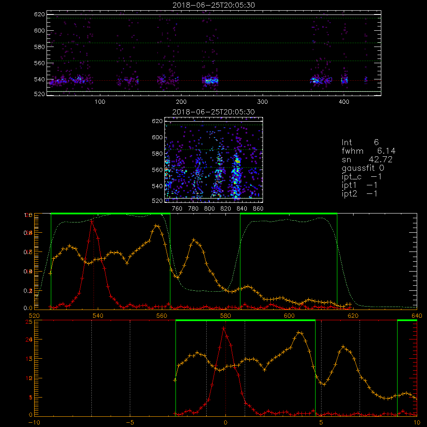
Task: Click the 300 tick label on top plot
Action: tap(263, 102)
